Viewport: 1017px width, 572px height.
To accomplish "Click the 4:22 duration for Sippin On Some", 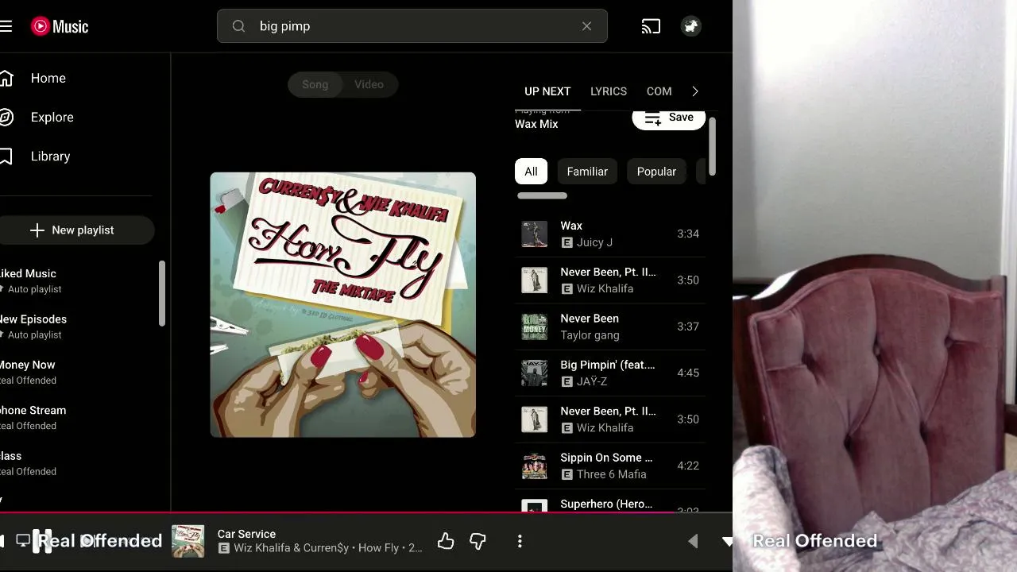I will pyautogui.click(x=688, y=466).
